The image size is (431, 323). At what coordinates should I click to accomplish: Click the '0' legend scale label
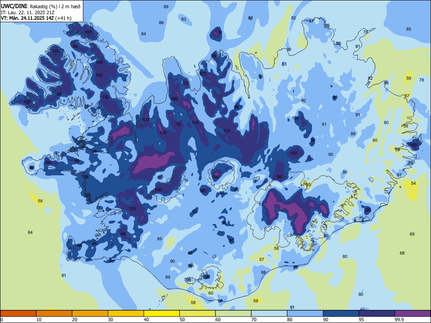(x=2, y=320)
